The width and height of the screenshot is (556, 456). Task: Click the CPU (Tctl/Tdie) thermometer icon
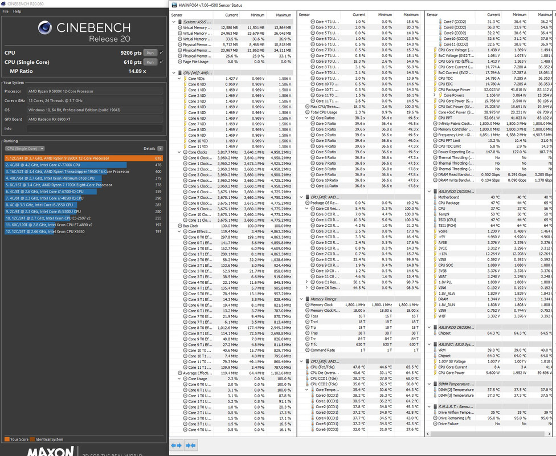coord(308,367)
